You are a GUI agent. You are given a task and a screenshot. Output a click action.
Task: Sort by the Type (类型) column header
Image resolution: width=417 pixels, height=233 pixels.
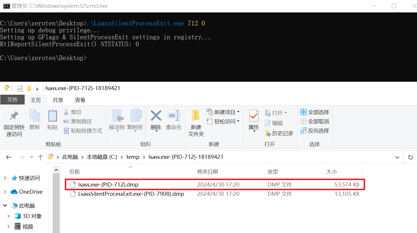click(294, 172)
